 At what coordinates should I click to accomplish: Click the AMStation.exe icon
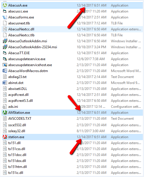click(x=5, y=113)
